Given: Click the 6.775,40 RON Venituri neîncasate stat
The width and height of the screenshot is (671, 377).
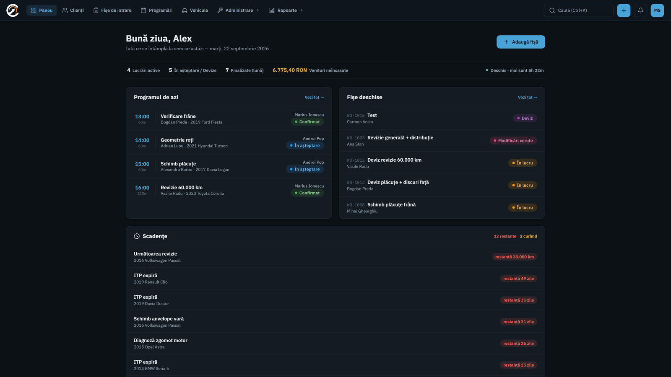Looking at the screenshot, I should pos(310,70).
